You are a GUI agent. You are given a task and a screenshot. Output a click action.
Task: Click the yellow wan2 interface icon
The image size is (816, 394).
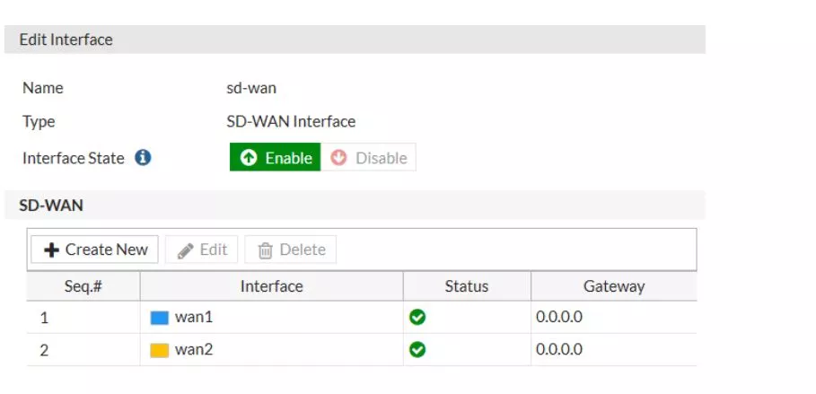[x=160, y=350]
